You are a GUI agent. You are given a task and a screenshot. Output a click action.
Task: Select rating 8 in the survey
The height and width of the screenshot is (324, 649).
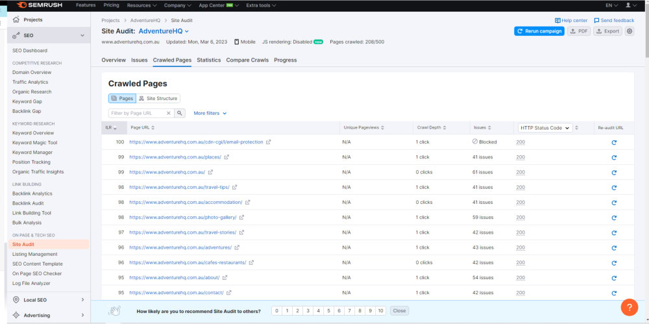(x=360, y=311)
